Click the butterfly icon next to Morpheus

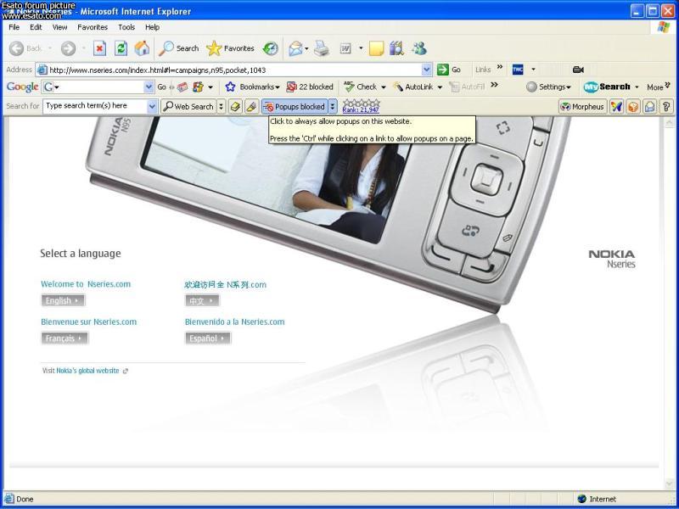pos(617,107)
